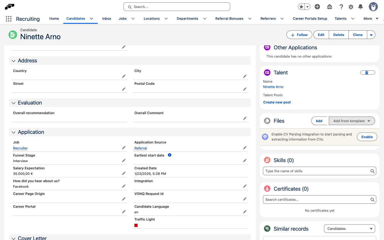This screenshot has width=384, height=240.
Task: Edit the Salary Expectation pencil icon
Action: (x=124, y=173)
